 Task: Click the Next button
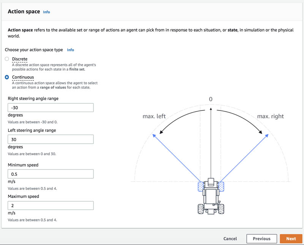[291, 239]
